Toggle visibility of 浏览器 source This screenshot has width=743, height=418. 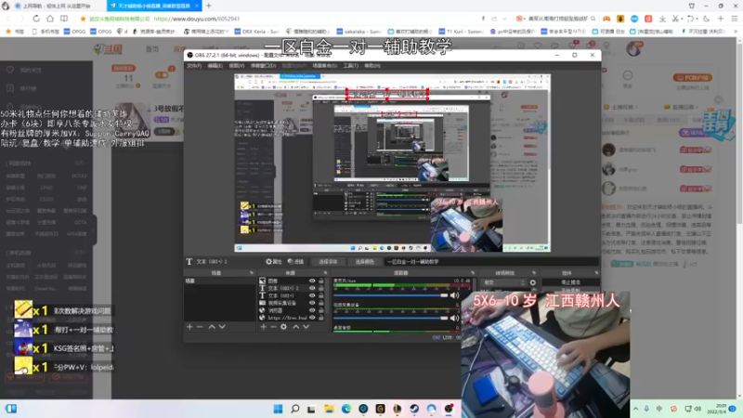(312, 310)
